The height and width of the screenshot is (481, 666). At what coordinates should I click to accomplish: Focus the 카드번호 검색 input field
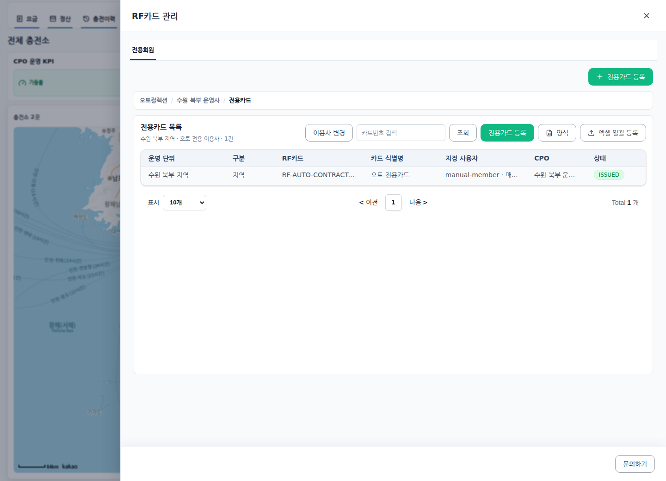(401, 133)
